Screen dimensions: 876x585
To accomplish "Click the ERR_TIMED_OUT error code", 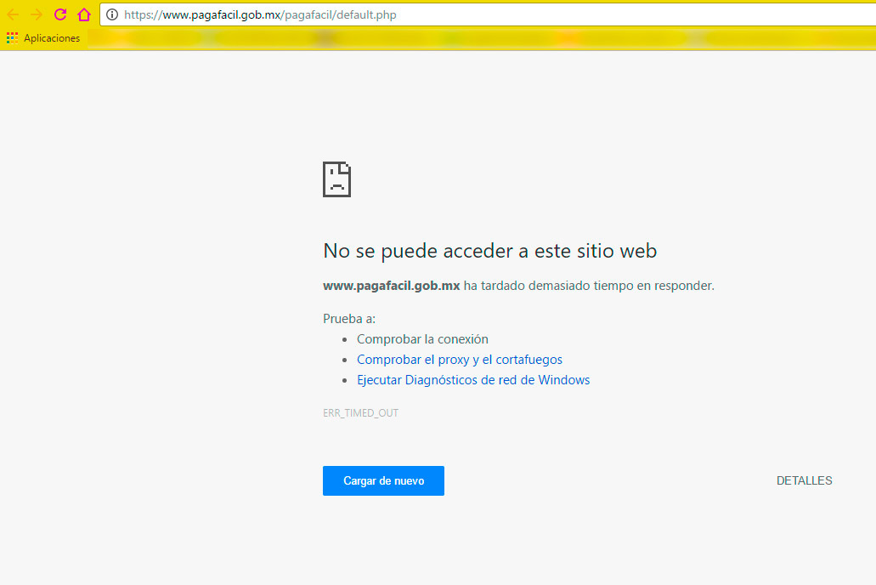I will click(360, 413).
